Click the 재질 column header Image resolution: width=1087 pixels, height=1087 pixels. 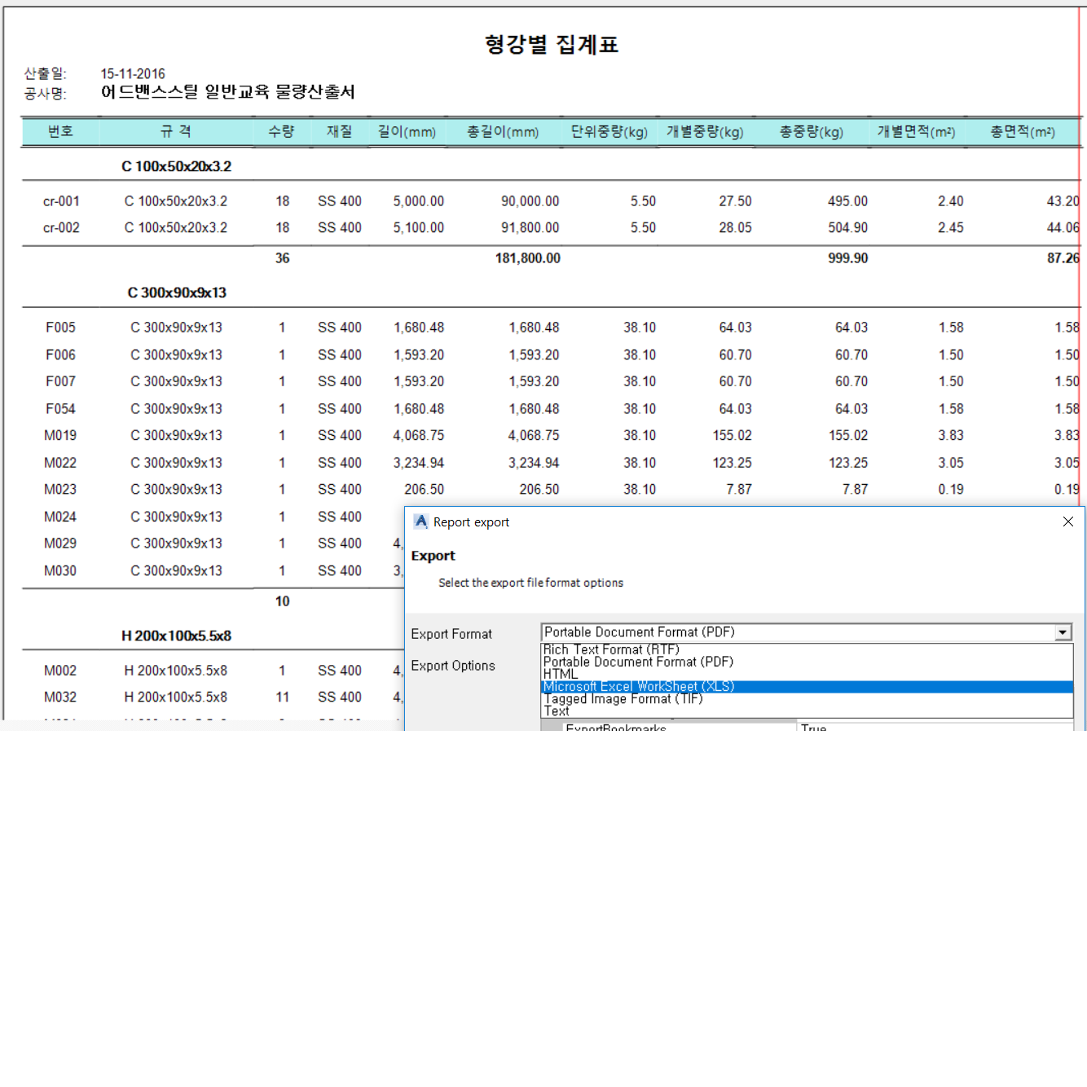[x=339, y=131]
